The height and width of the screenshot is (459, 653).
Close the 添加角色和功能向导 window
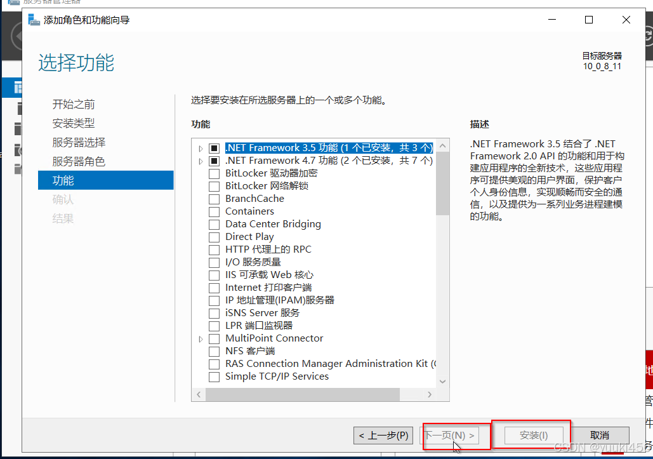click(x=626, y=20)
